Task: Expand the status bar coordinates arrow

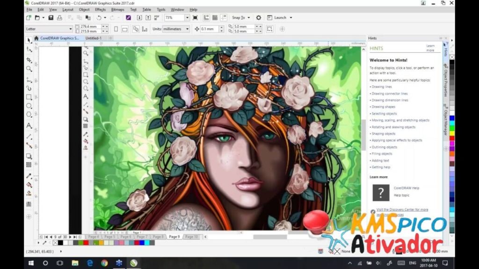Action: pyautogui.click(x=61, y=252)
